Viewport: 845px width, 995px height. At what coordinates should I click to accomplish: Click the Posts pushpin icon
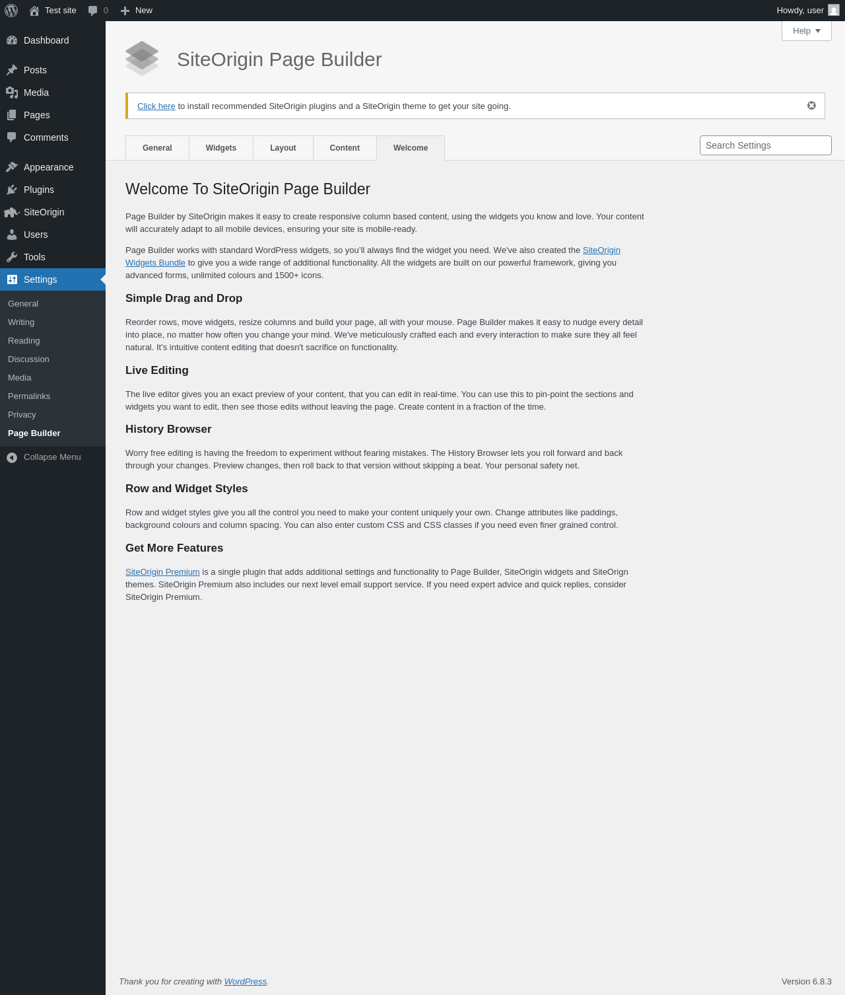pos(12,70)
